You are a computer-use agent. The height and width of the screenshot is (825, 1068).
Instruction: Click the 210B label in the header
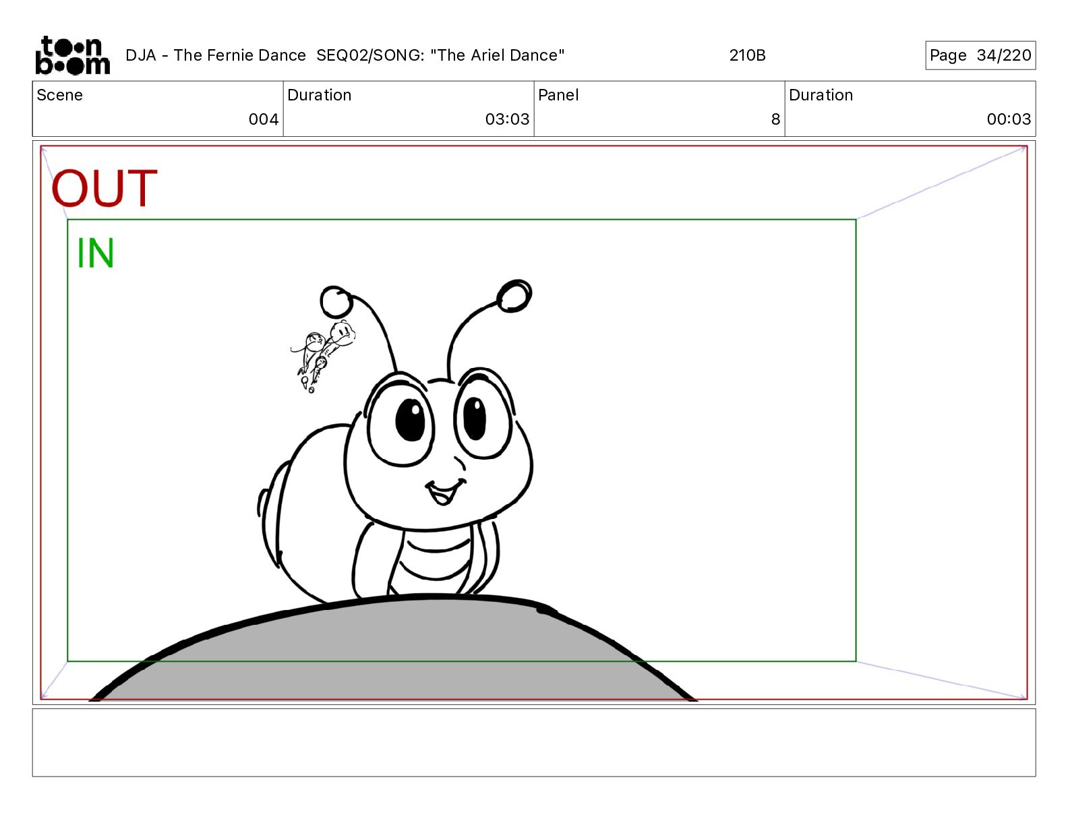point(747,55)
